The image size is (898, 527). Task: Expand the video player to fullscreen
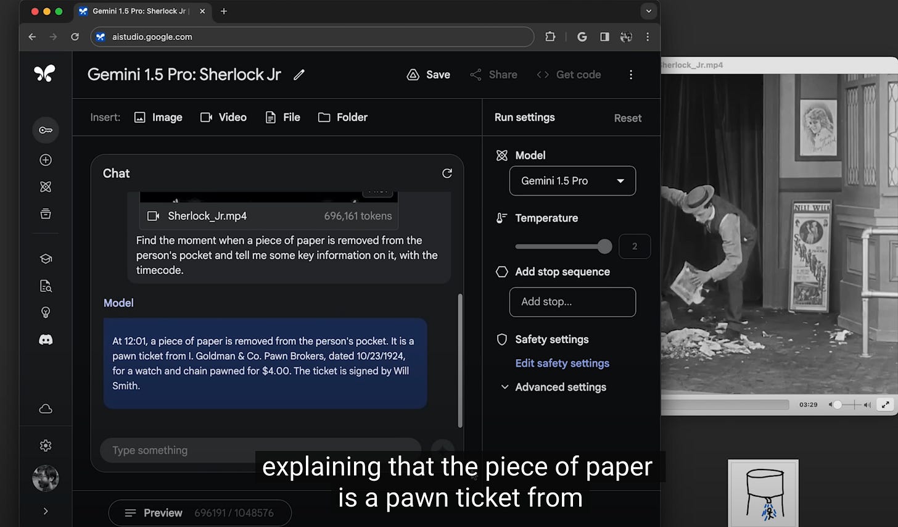point(886,405)
